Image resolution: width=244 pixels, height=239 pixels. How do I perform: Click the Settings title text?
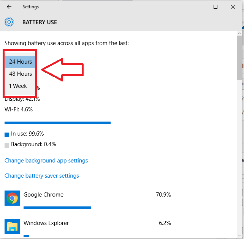click(31, 7)
